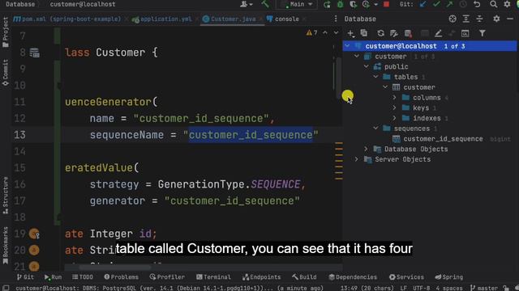This screenshot has width=519, height=291.
Task: Open Terminal tool window
Action: click(x=213, y=276)
